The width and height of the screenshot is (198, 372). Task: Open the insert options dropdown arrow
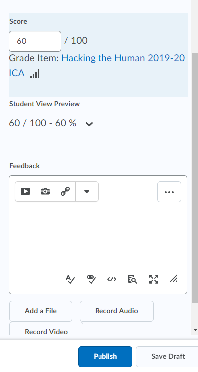pos(87,191)
